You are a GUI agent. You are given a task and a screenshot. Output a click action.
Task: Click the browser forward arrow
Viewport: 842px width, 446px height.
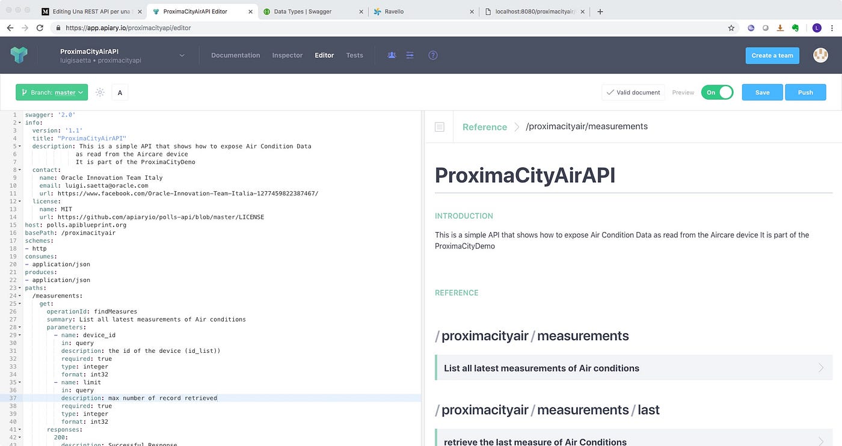(x=25, y=28)
